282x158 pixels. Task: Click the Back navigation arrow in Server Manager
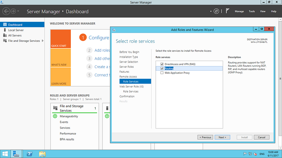click(6, 11)
